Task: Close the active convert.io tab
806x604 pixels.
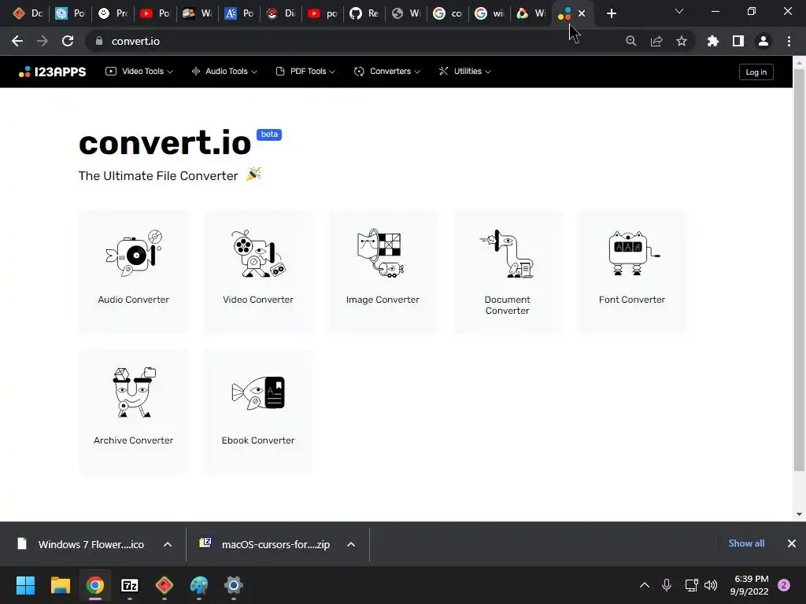Action: tap(582, 13)
